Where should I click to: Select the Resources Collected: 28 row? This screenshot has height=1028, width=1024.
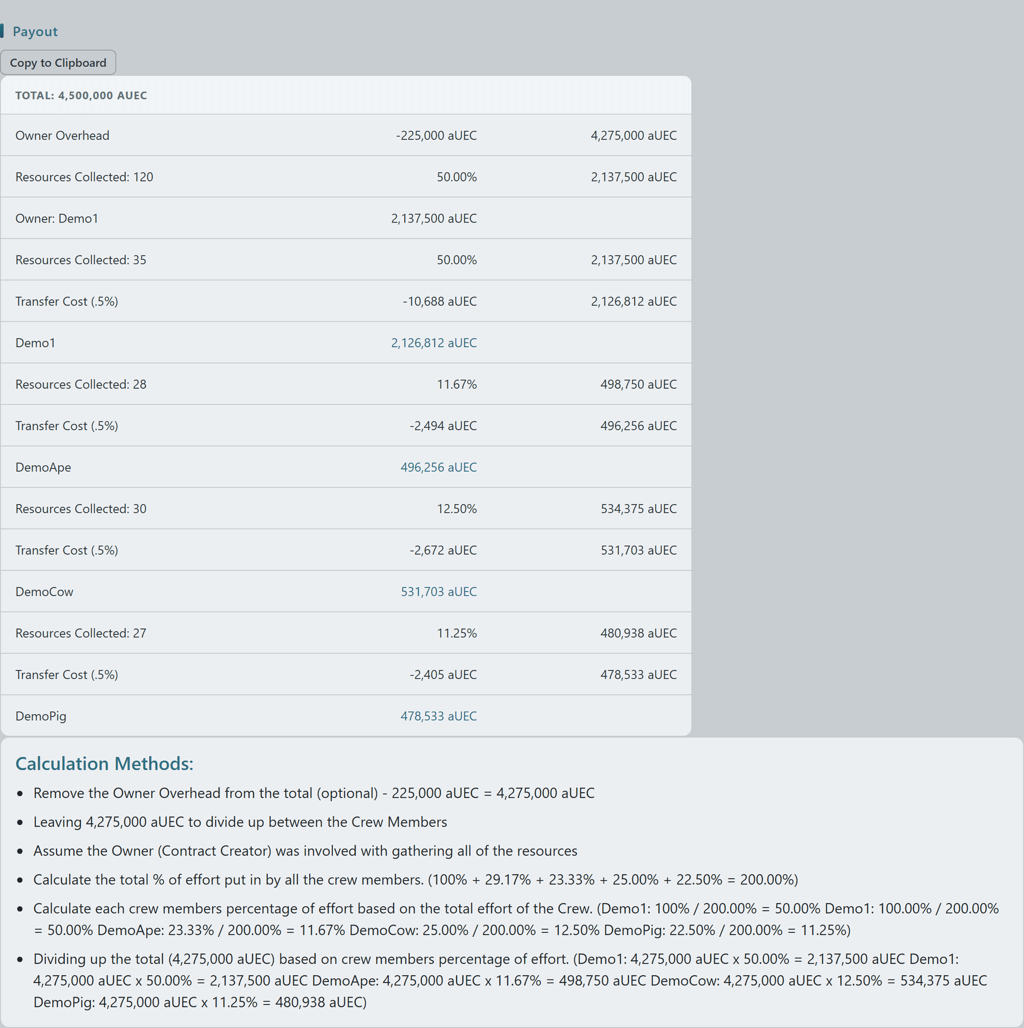point(346,384)
